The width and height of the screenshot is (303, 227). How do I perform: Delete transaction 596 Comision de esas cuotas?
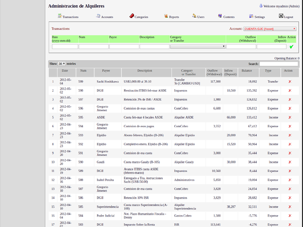click(290, 108)
